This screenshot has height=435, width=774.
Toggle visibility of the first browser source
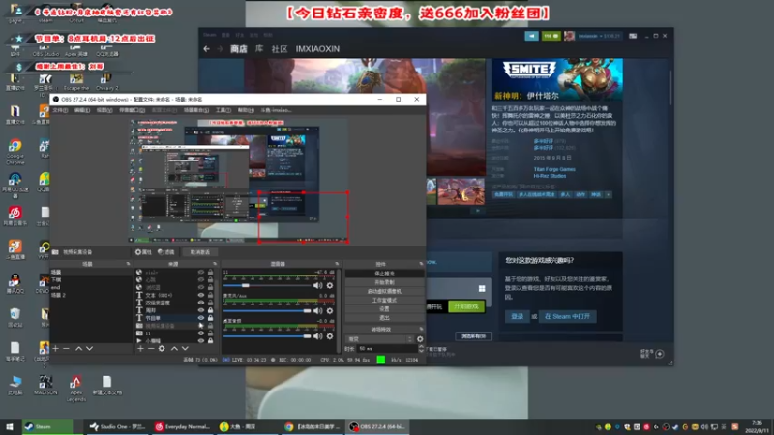[x=201, y=272]
